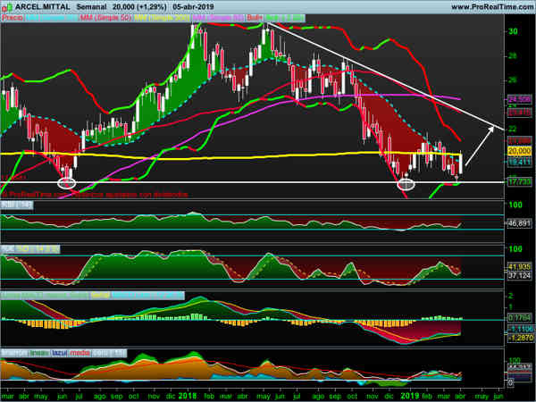Click the magenta 24,506 price tag
The image size is (536, 402).
(519, 99)
